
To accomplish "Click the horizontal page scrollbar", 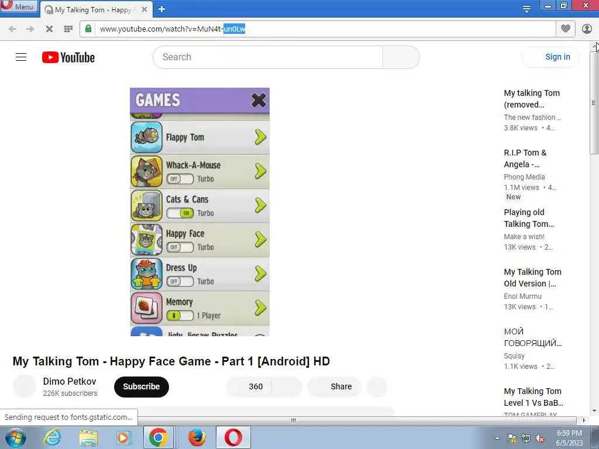I will (x=294, y=420).
